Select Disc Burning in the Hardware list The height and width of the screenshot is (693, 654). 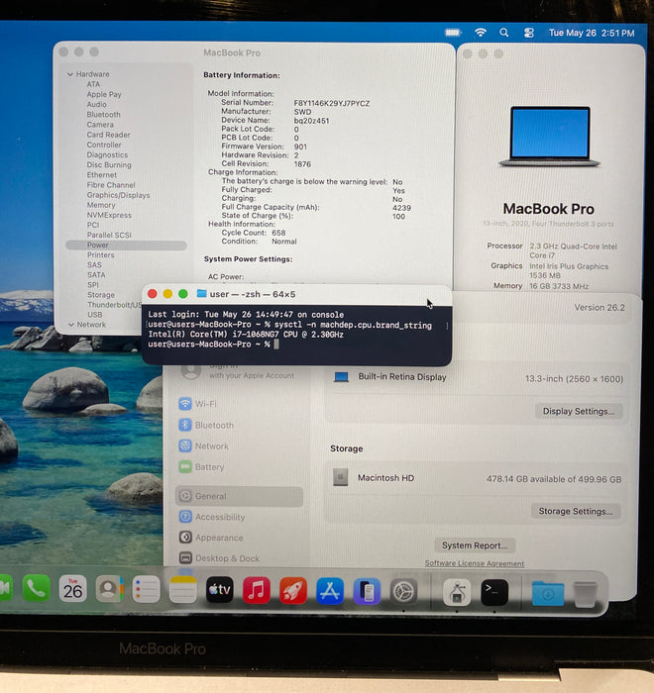tap(109, 165)
